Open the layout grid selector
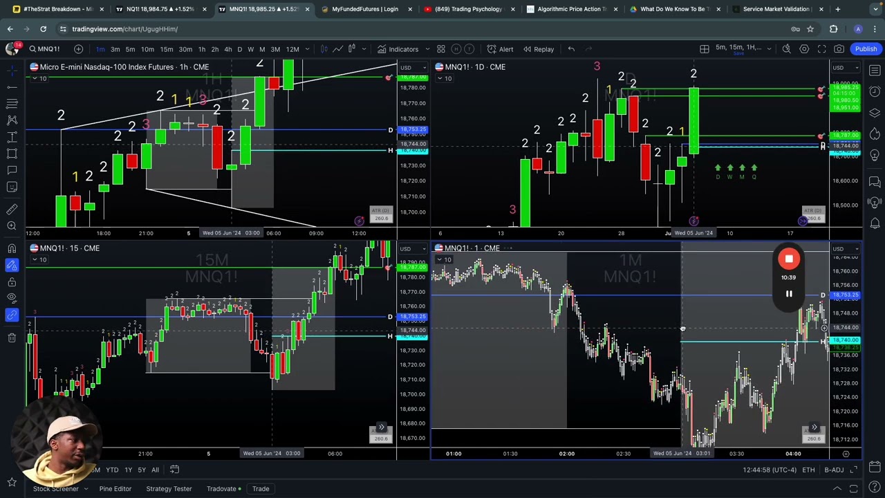 tap(704, 49)
